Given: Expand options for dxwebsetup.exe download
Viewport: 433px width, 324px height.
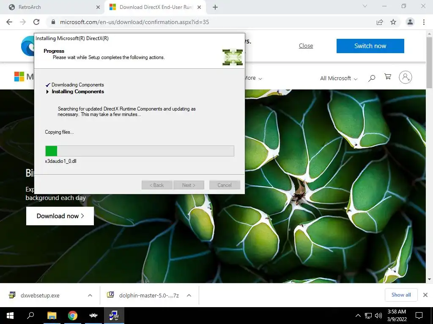Looking at the screenshot, I should [90, 295].
